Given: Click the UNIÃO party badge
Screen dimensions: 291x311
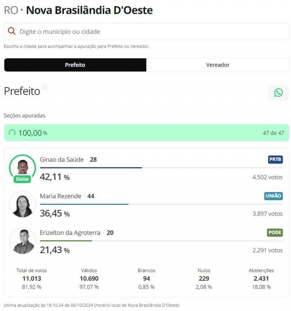Looking at the screenshot, I should (273, 196).
